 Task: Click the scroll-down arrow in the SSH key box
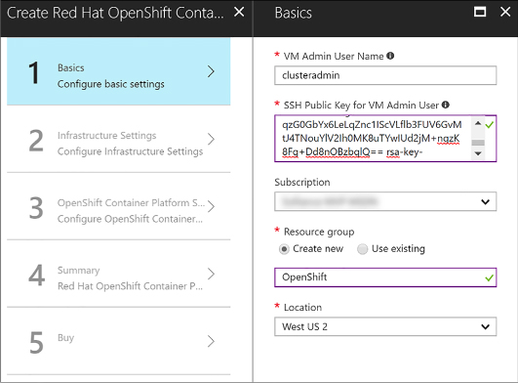[478, 153]
